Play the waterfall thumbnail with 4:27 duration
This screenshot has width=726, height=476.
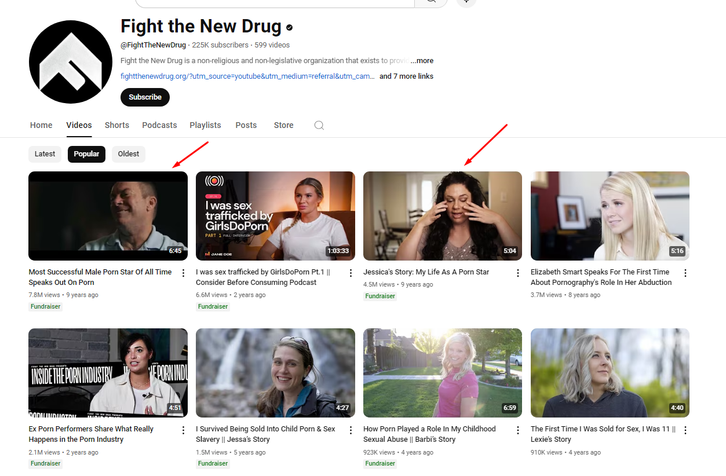coord(275,373)
